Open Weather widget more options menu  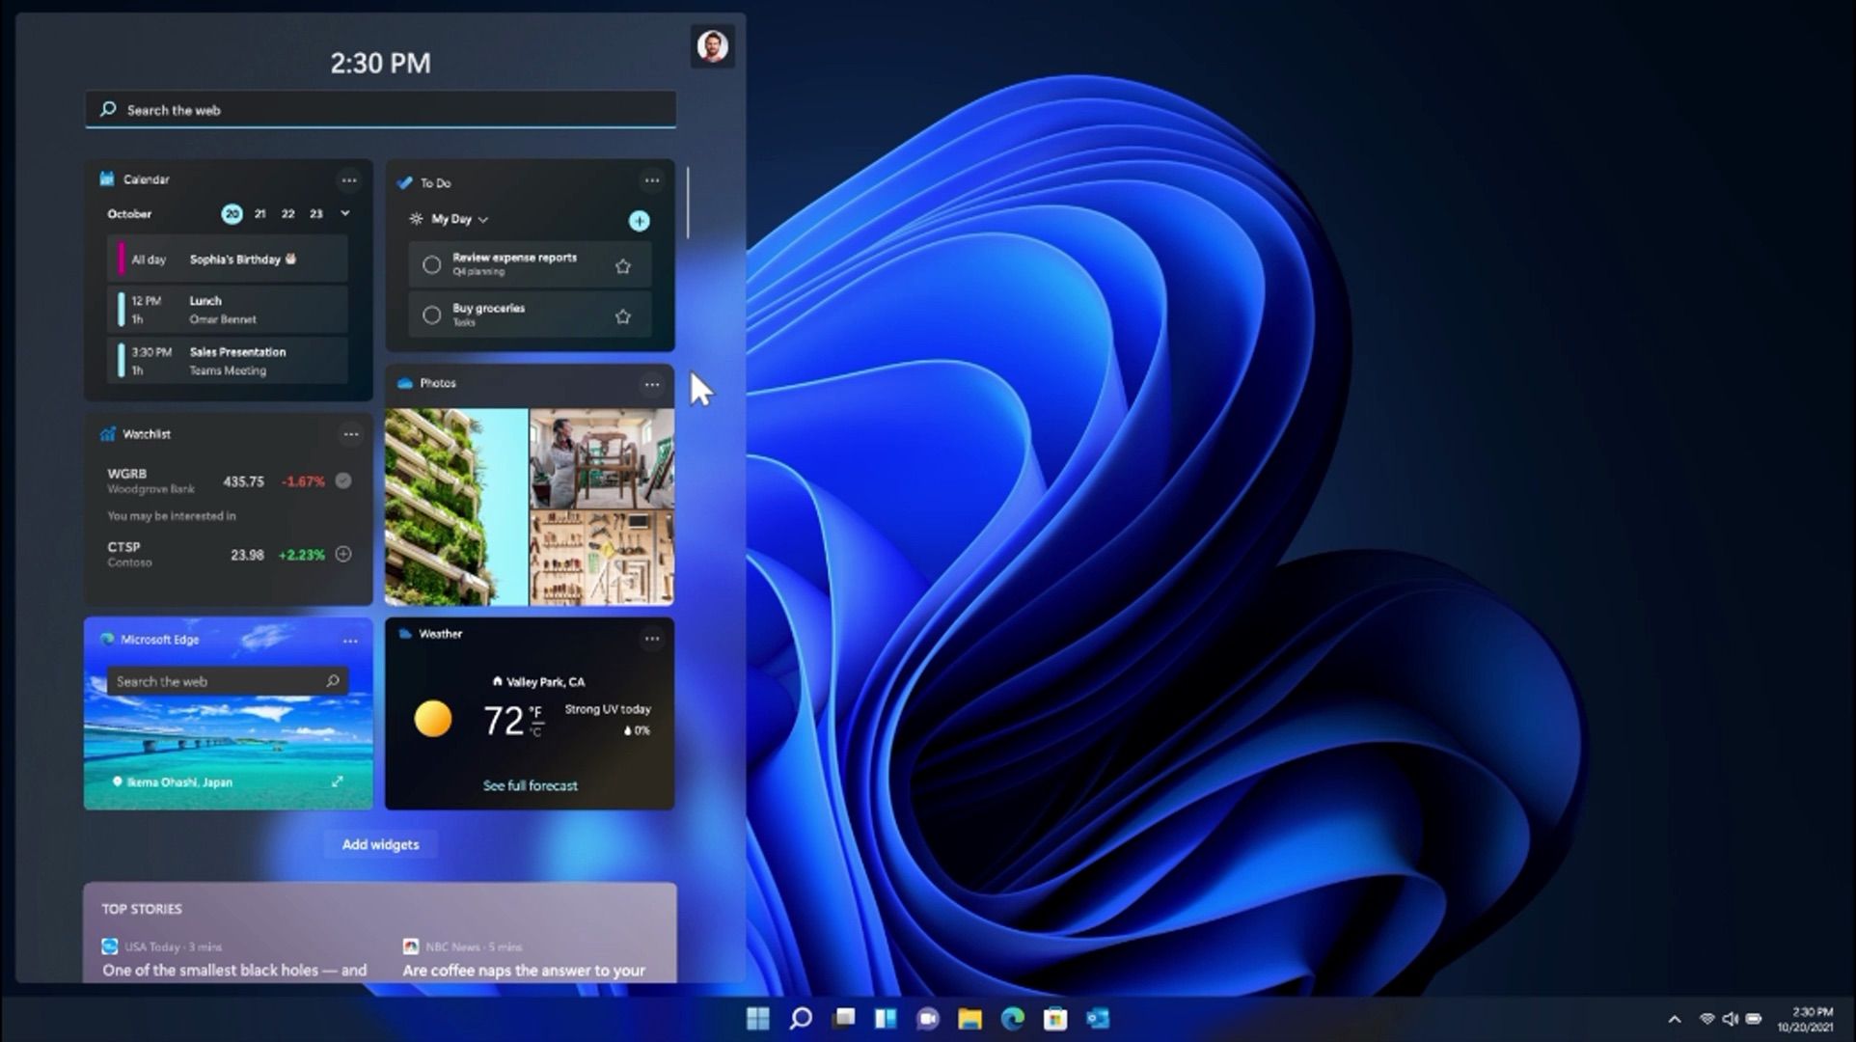pyautogui.click(x=652, y=638)
